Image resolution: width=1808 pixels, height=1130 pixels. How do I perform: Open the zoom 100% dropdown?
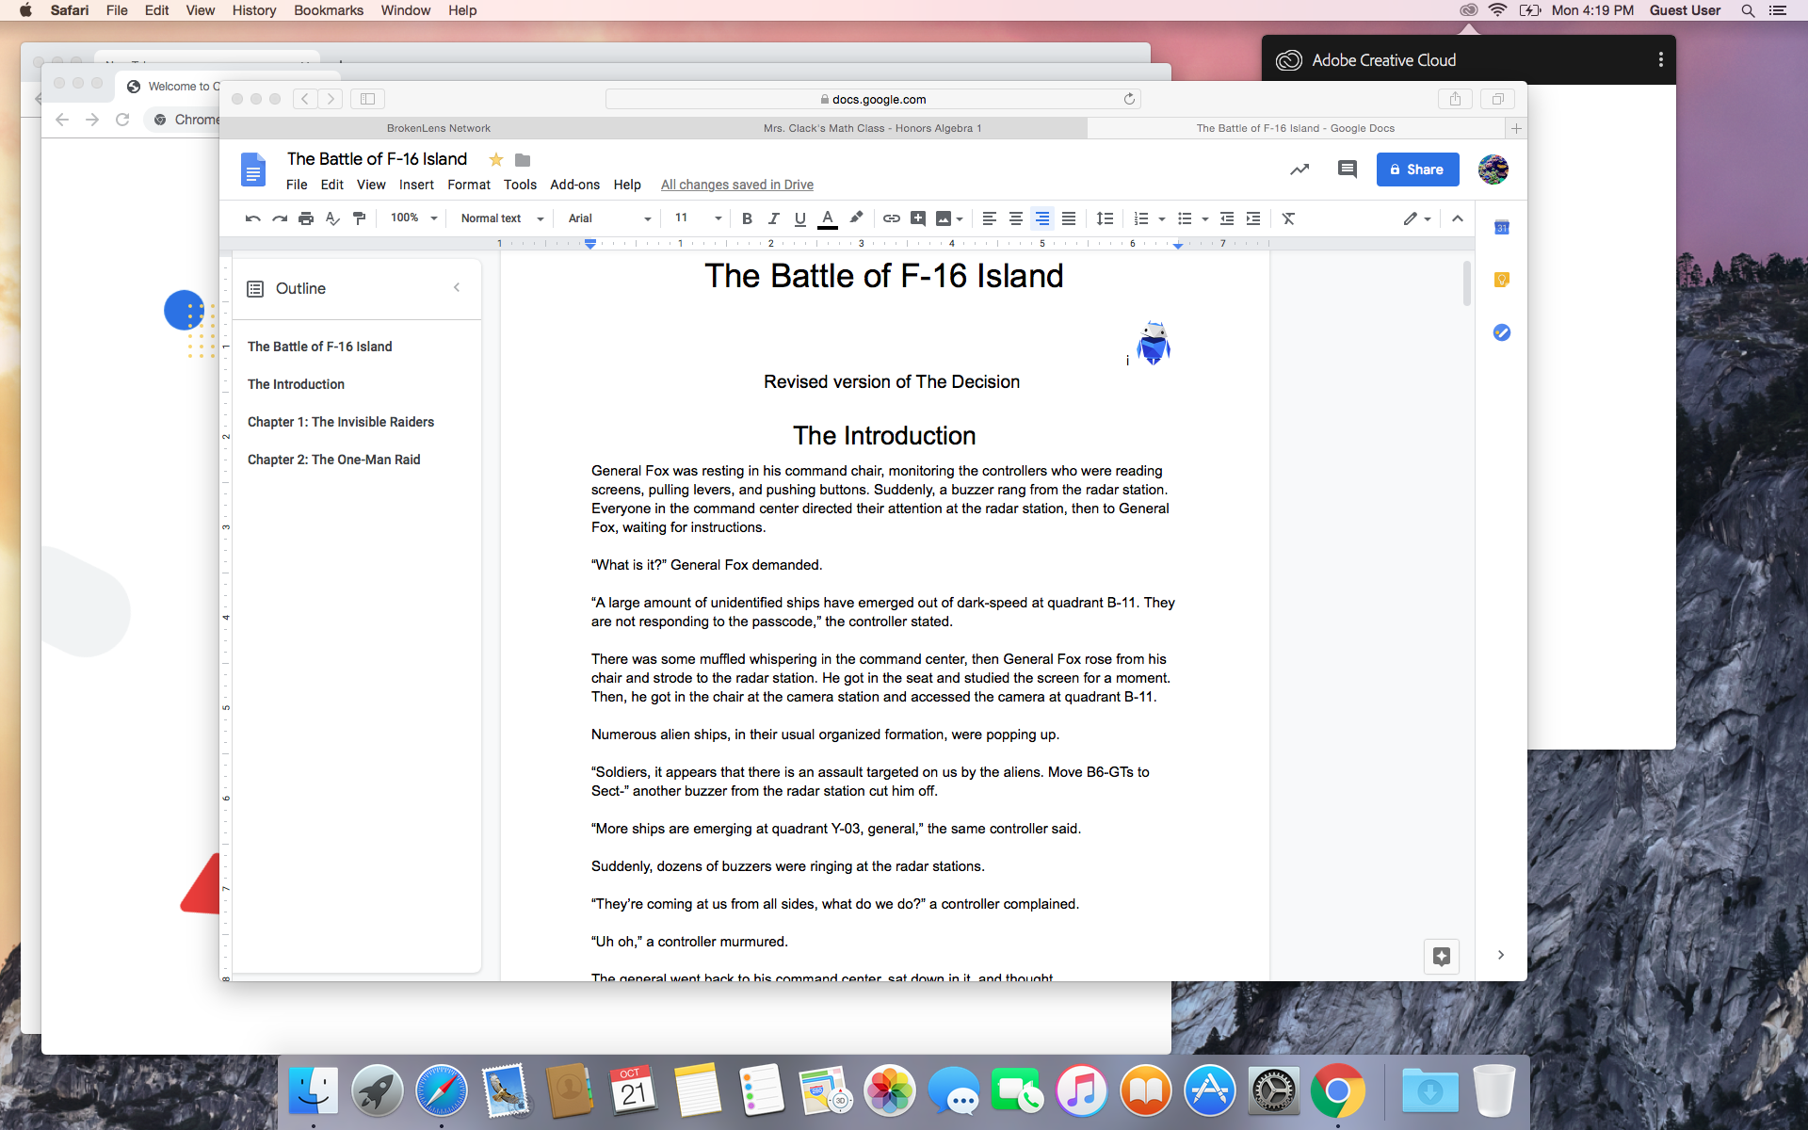pos(414,218)
